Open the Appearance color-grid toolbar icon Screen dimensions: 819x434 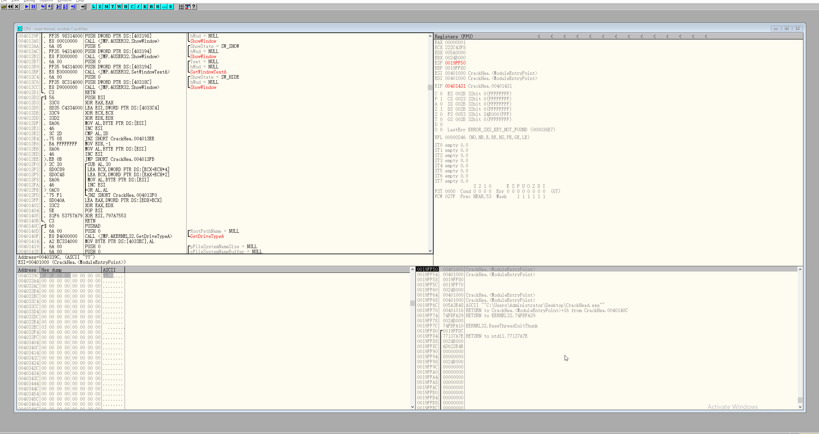188,6
